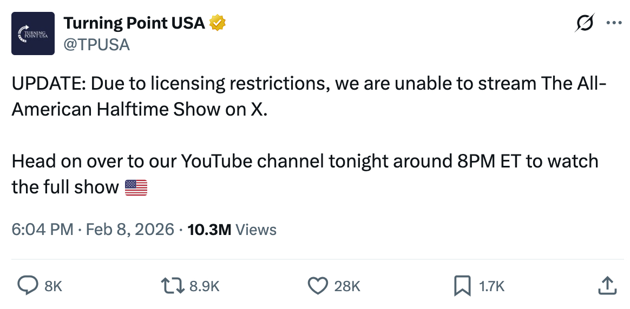Click the gold verified checkmark badge
Image resolution: width=630 pixels, height=309 pixels.
pyautogui.click(x=218, y=23)
